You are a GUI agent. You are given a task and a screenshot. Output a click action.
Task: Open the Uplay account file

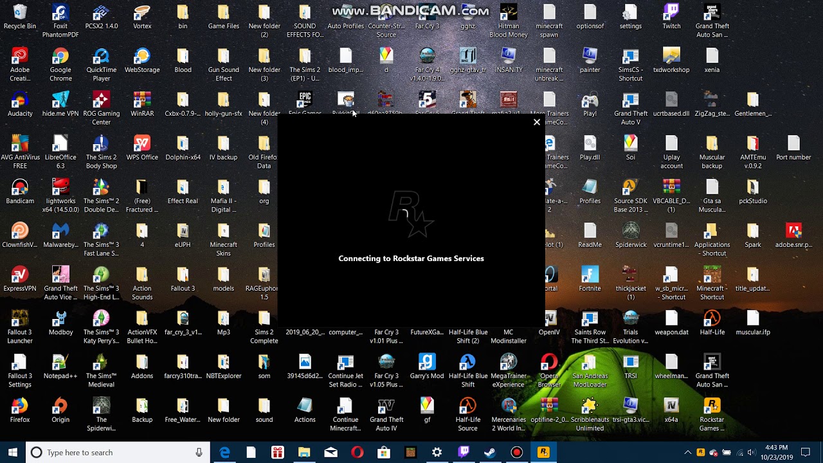pos(671,152)
